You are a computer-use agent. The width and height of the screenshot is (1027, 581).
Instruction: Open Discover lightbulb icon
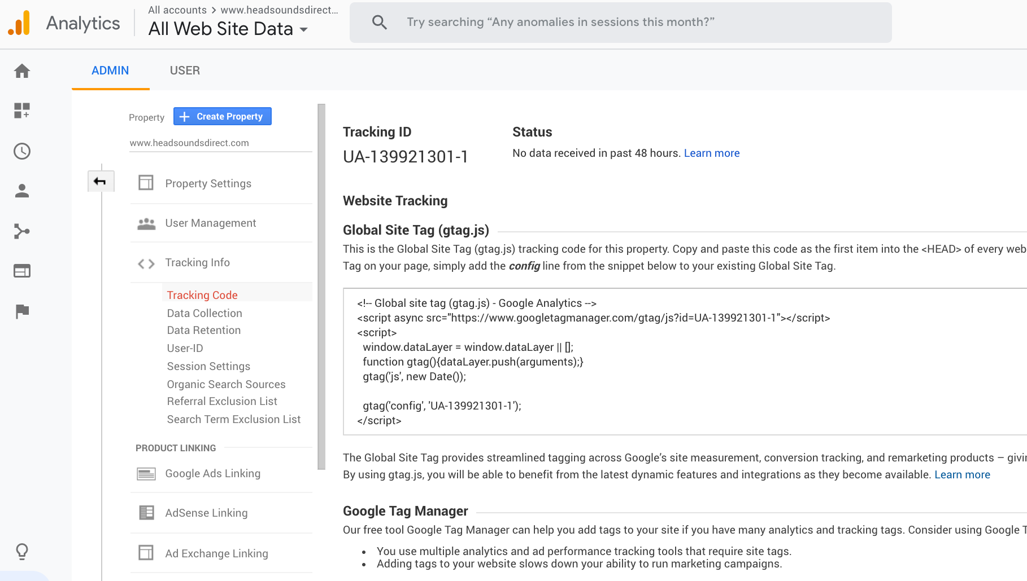click(x=22, y=551)
